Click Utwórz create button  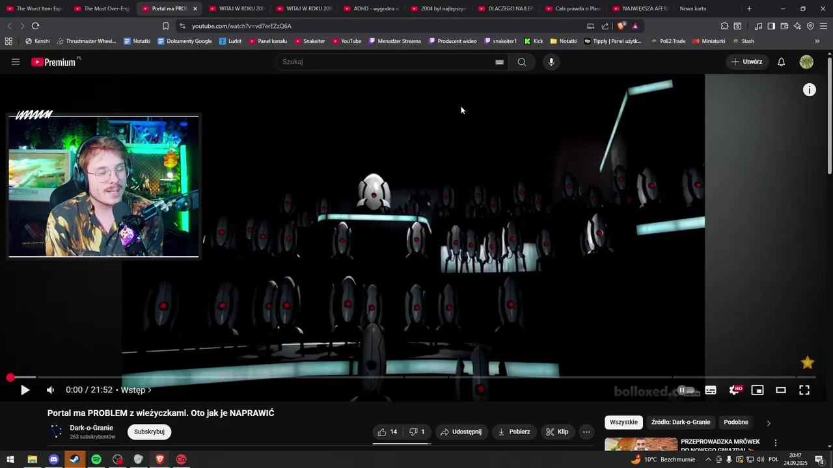click(746, 62)
